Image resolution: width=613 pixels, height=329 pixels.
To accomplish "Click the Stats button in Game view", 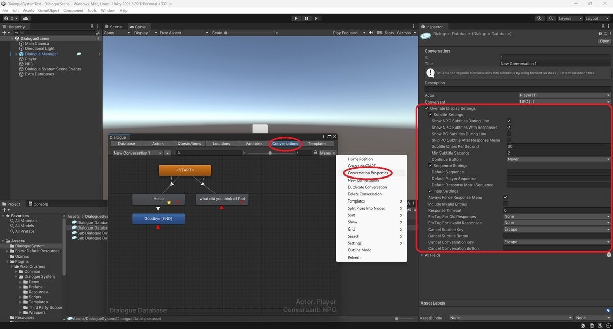I will pos(389,33).
